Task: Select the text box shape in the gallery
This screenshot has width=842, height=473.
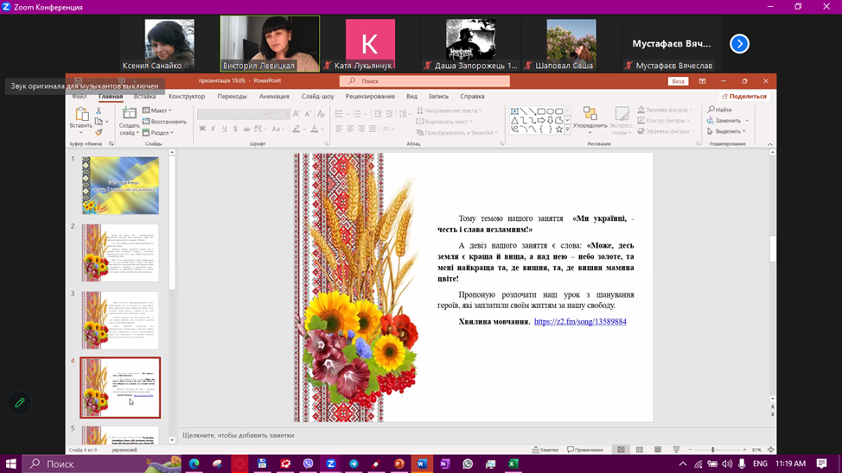Action: [x=514, y=111]
